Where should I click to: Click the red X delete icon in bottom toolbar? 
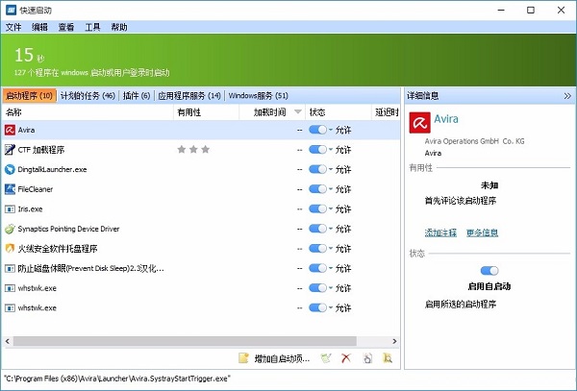pyautogui.click(x=345, y=358)
